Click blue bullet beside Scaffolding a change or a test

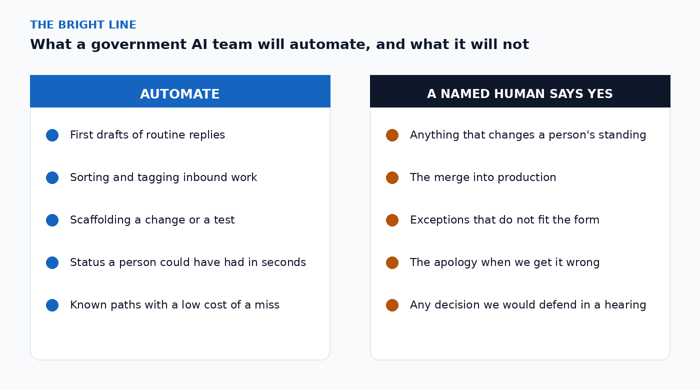coord(52,220)
